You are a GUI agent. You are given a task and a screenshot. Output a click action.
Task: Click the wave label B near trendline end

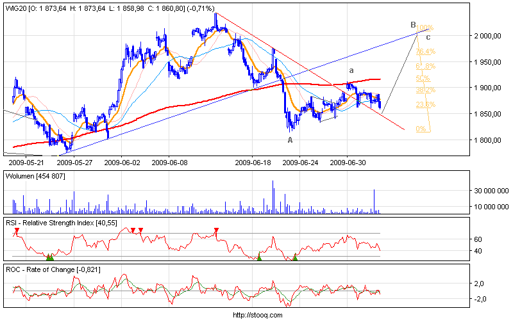pos(413,25)
